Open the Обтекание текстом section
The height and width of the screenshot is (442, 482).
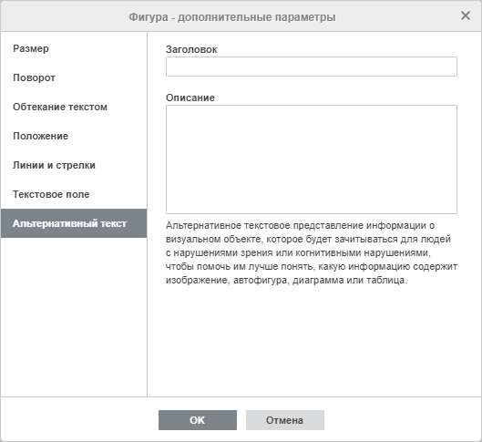click(74, 107)
